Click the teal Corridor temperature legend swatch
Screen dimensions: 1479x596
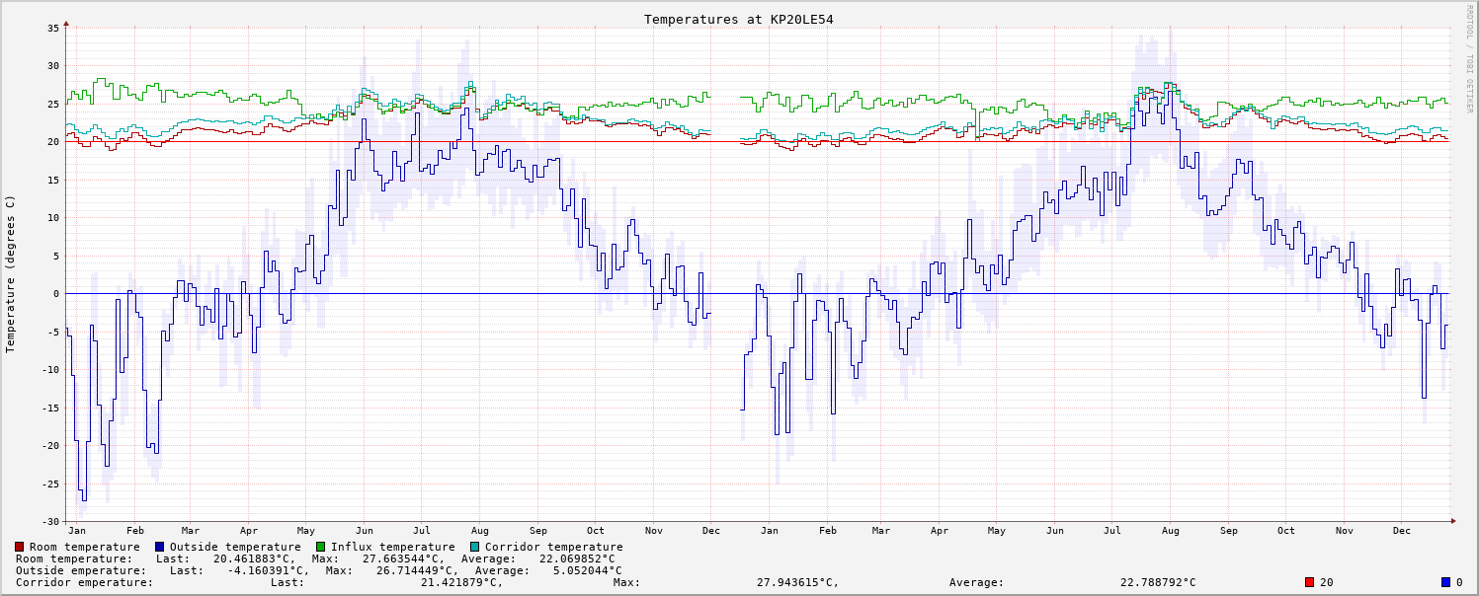click(x=475, y=547)
